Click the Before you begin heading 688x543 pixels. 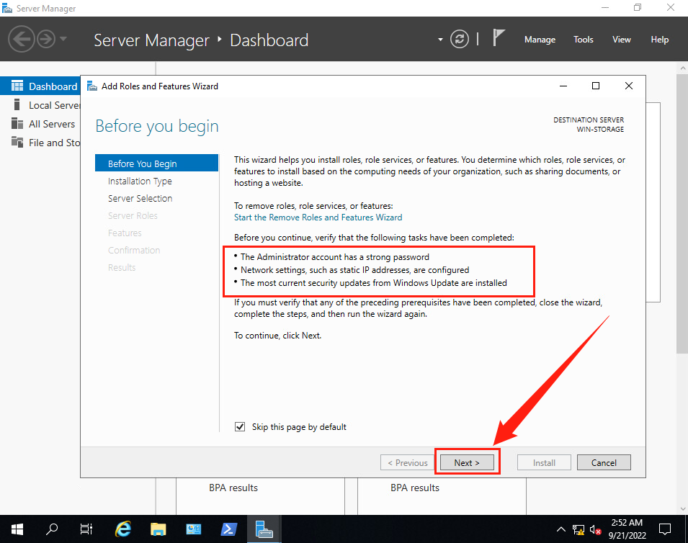point(156,126)
